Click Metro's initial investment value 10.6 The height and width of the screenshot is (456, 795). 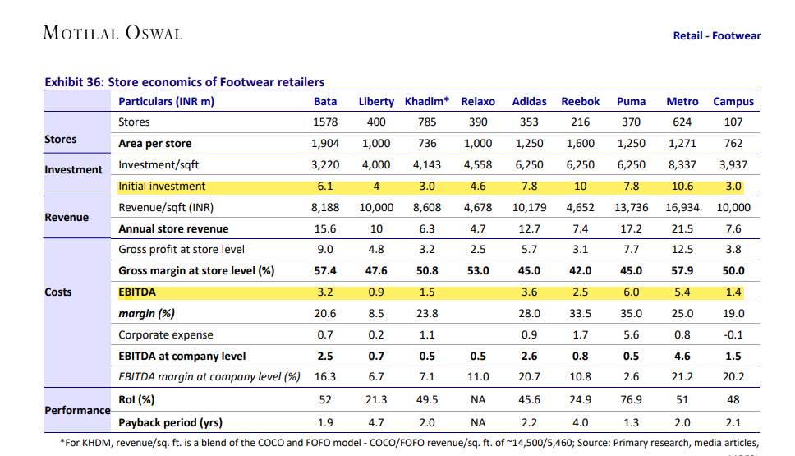[x=682, y=187]
